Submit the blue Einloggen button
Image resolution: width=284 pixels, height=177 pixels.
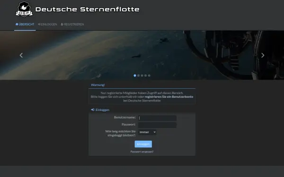pyautogui.click(x=143, y=144)
